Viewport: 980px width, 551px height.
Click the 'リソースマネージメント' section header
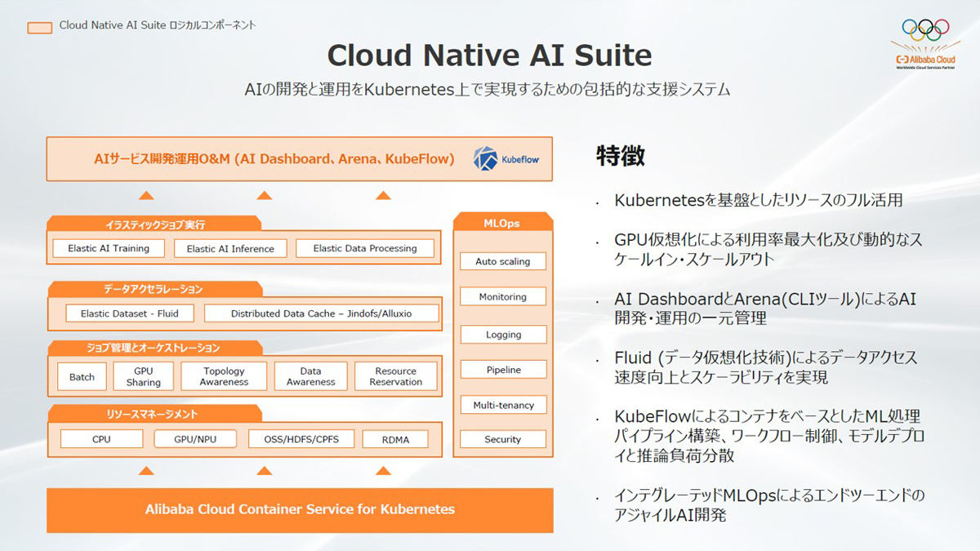point(155,414)
